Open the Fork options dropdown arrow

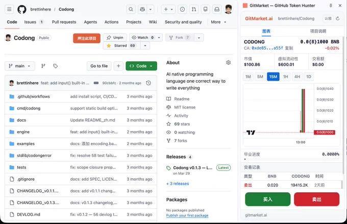click(x=199, y=38)
